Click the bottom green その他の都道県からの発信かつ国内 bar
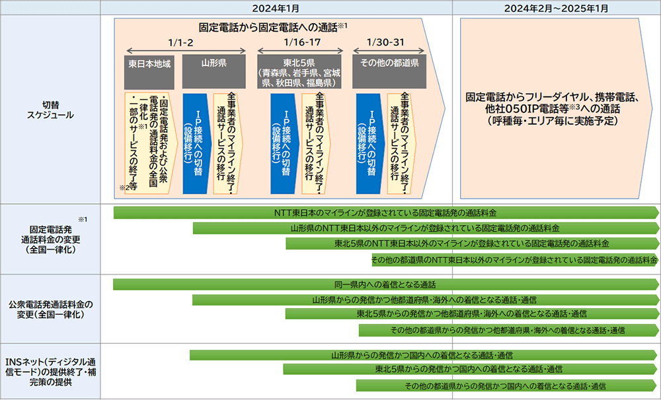Screen dimensions: 661x400 click(506, 385)
